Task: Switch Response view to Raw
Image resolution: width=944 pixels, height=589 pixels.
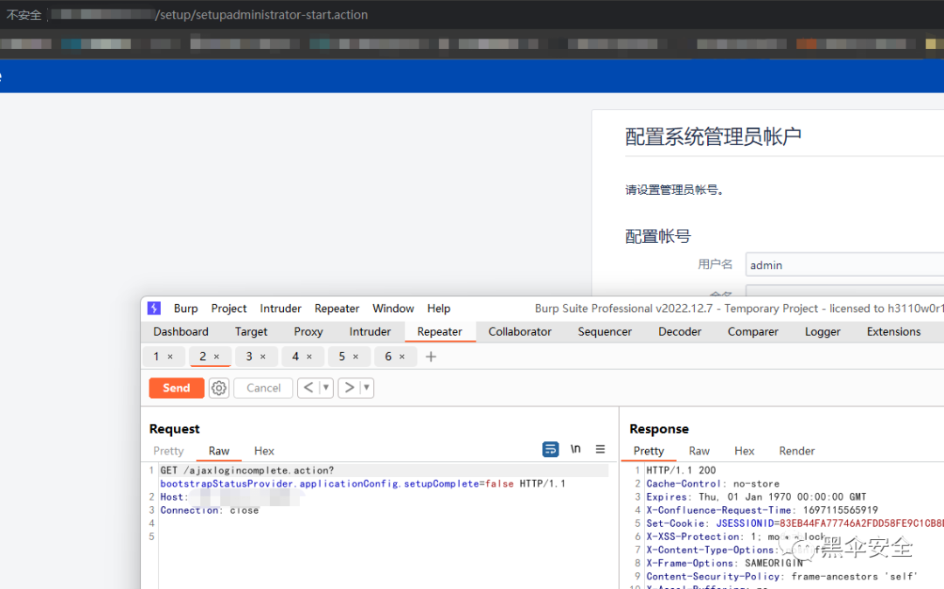Action: tap(699, 451)
